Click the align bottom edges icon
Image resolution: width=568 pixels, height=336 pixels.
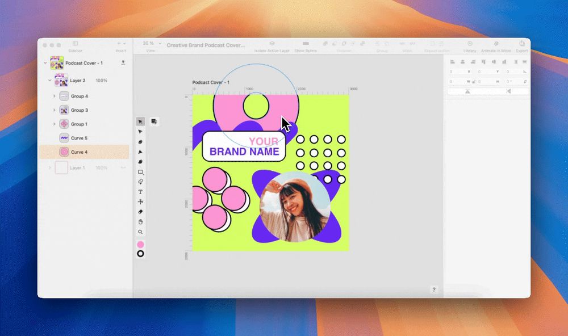point(504,62)
